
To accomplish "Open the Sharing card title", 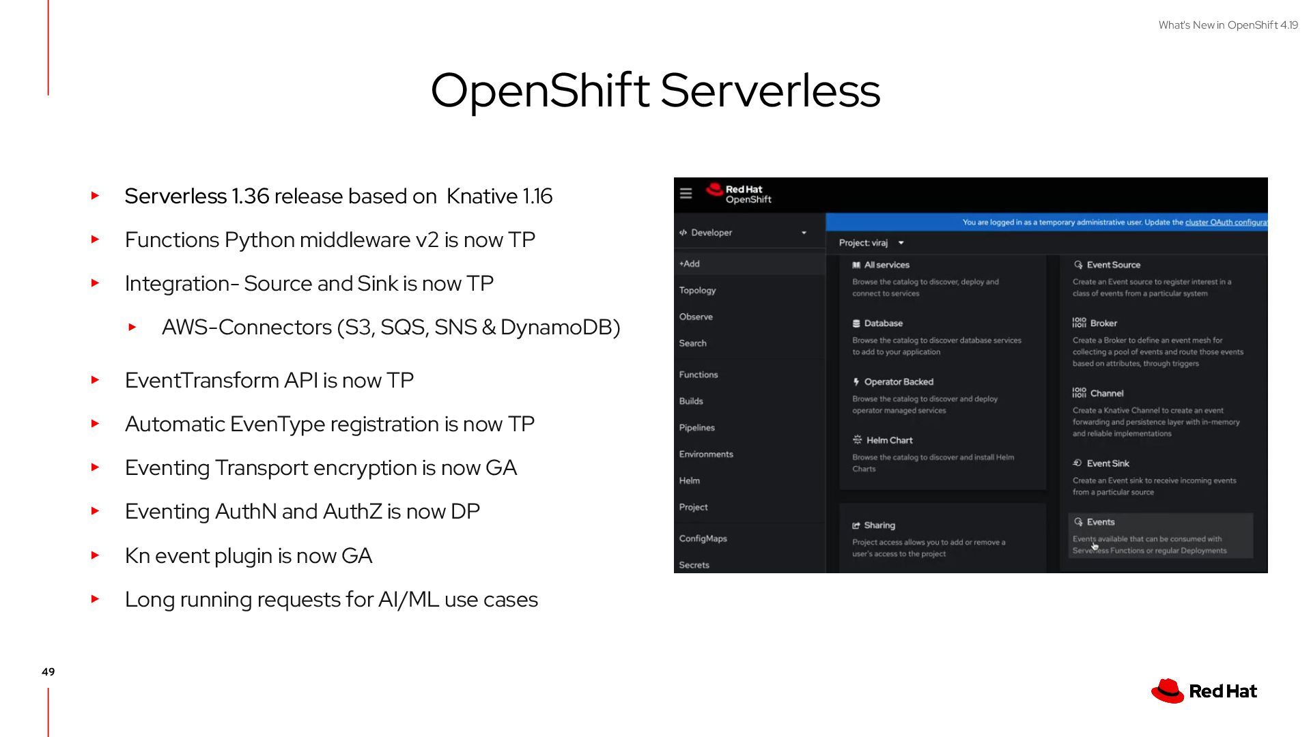I will 879,525.
